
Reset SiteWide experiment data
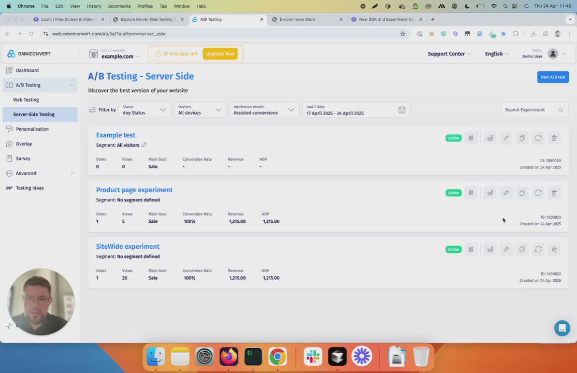tap(538, 250)
